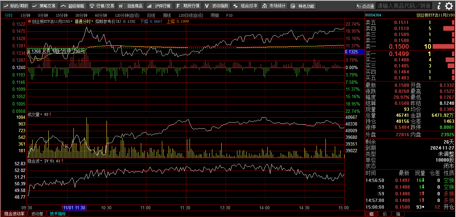Open 自选商品 watchlist
The width and height of the screenshot is (456, 217).
click(131, 6)
